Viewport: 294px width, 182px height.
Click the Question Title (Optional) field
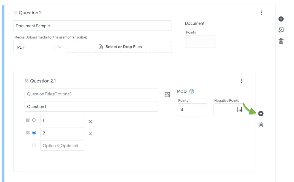pyautogui.click(x=91, y=94)
